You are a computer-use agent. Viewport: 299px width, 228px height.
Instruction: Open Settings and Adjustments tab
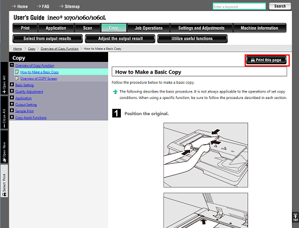(x=201, y=28)
